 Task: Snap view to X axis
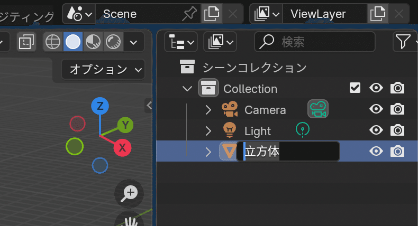tap(122, 147)
